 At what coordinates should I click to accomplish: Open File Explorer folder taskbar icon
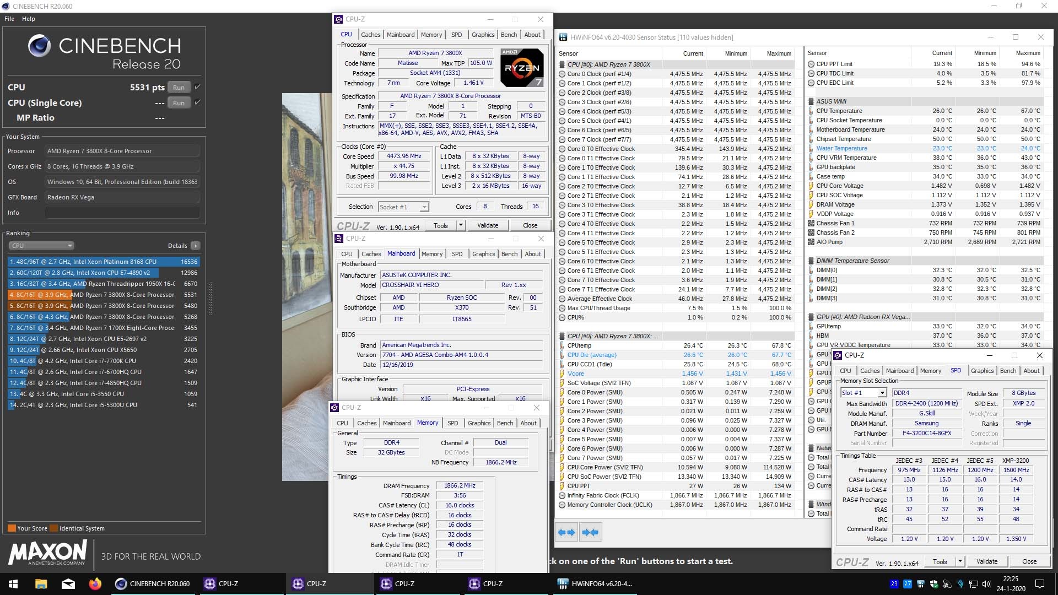pyautogui.click(x=41, y=583)
